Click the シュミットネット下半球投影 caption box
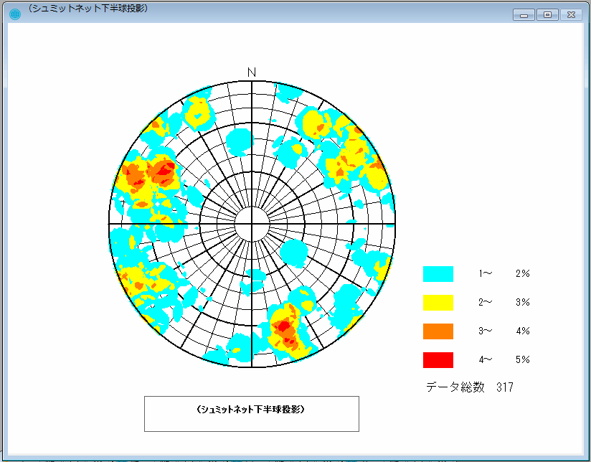591x462 pixels. (x=251, y=413)
